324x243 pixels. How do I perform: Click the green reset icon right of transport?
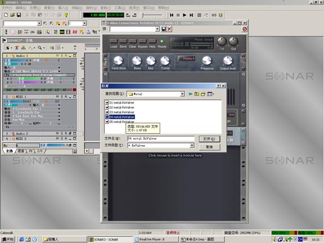(220, 15)
